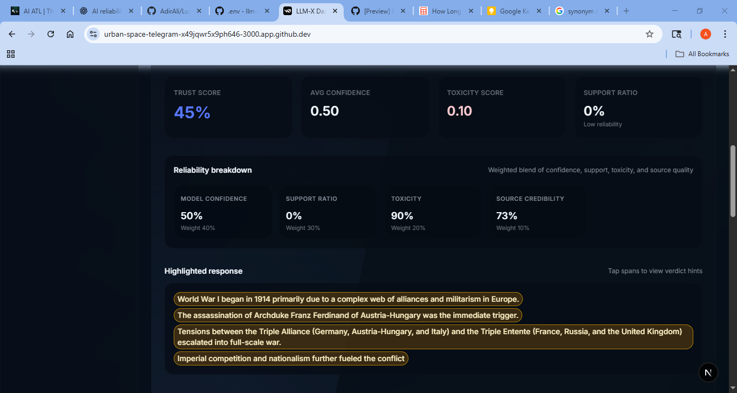
Task: Click the Reliability breakdown heading
Action: 213,170
